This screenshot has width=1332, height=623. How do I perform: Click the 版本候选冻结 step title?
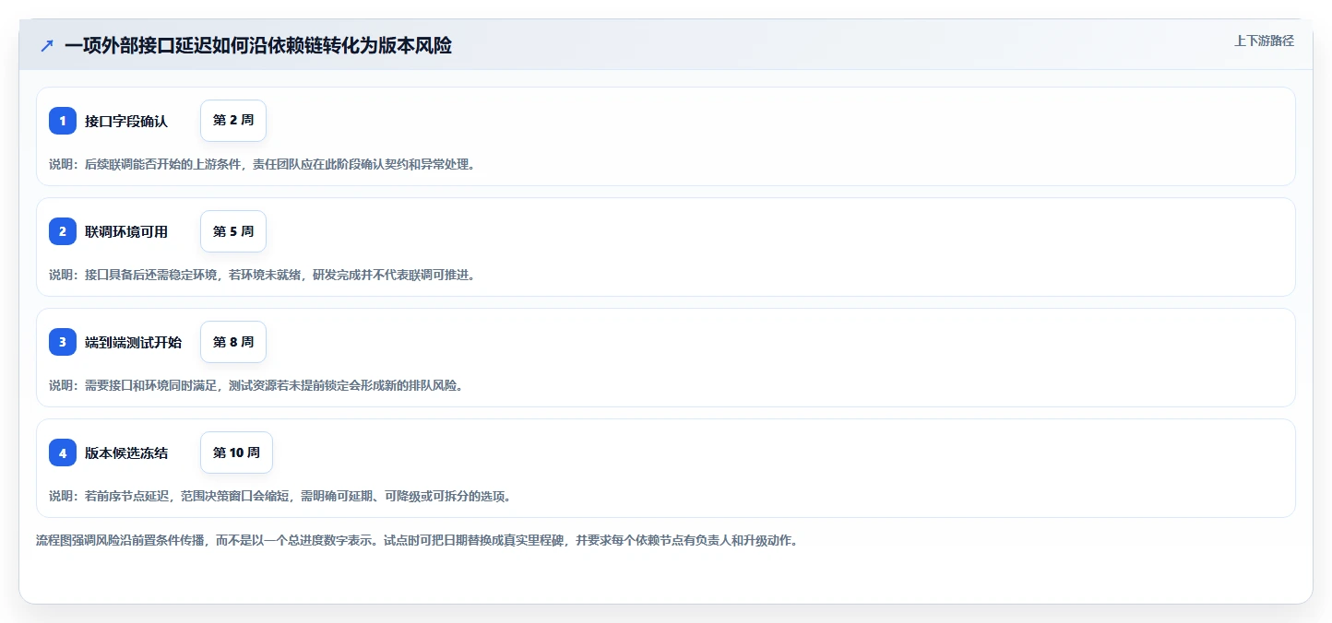(x=126, y=453)
